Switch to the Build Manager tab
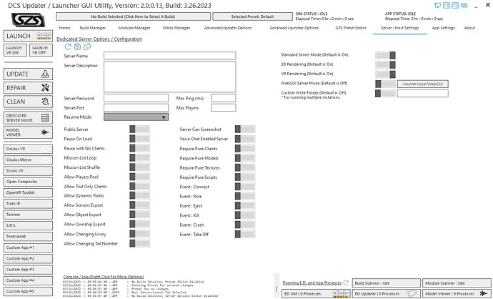 tap(93, 28)
